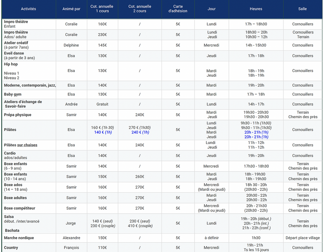The height and width of the screenshot is (252, 324).
Task: Select the "Baby gym" activity name
Action: point(13,94)
